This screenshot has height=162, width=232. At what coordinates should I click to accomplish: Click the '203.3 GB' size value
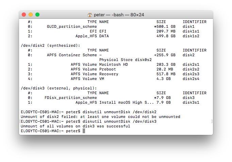click(x=166, y=64)
